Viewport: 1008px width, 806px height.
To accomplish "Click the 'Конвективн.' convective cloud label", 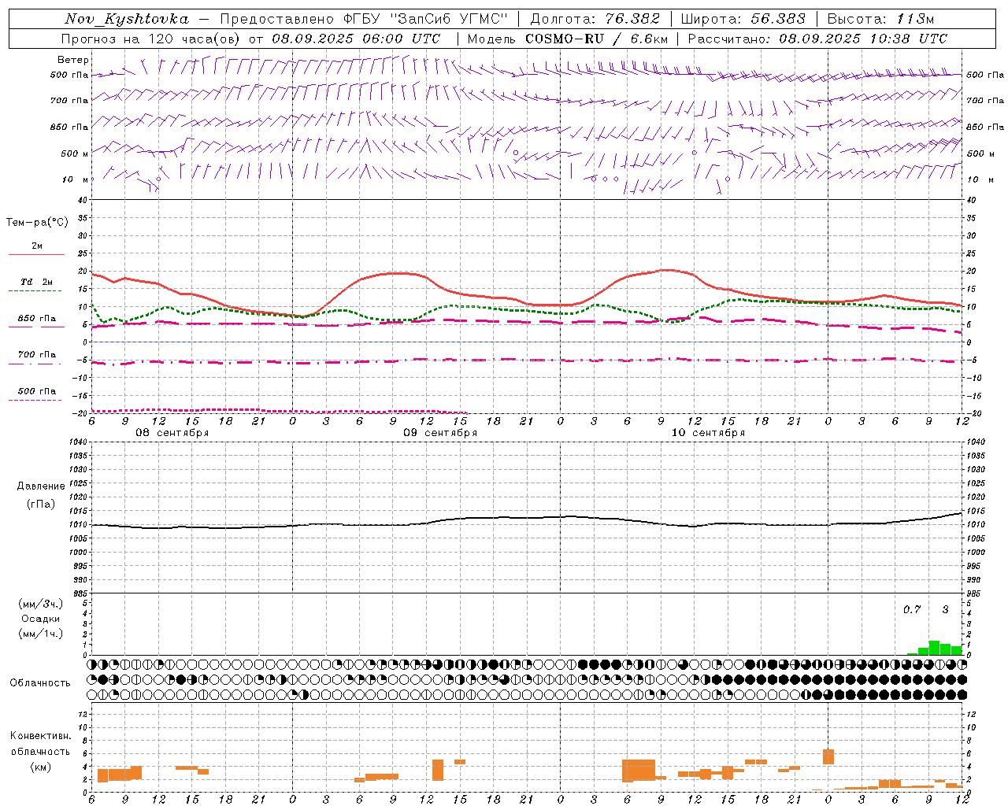I will click(40, 736).
